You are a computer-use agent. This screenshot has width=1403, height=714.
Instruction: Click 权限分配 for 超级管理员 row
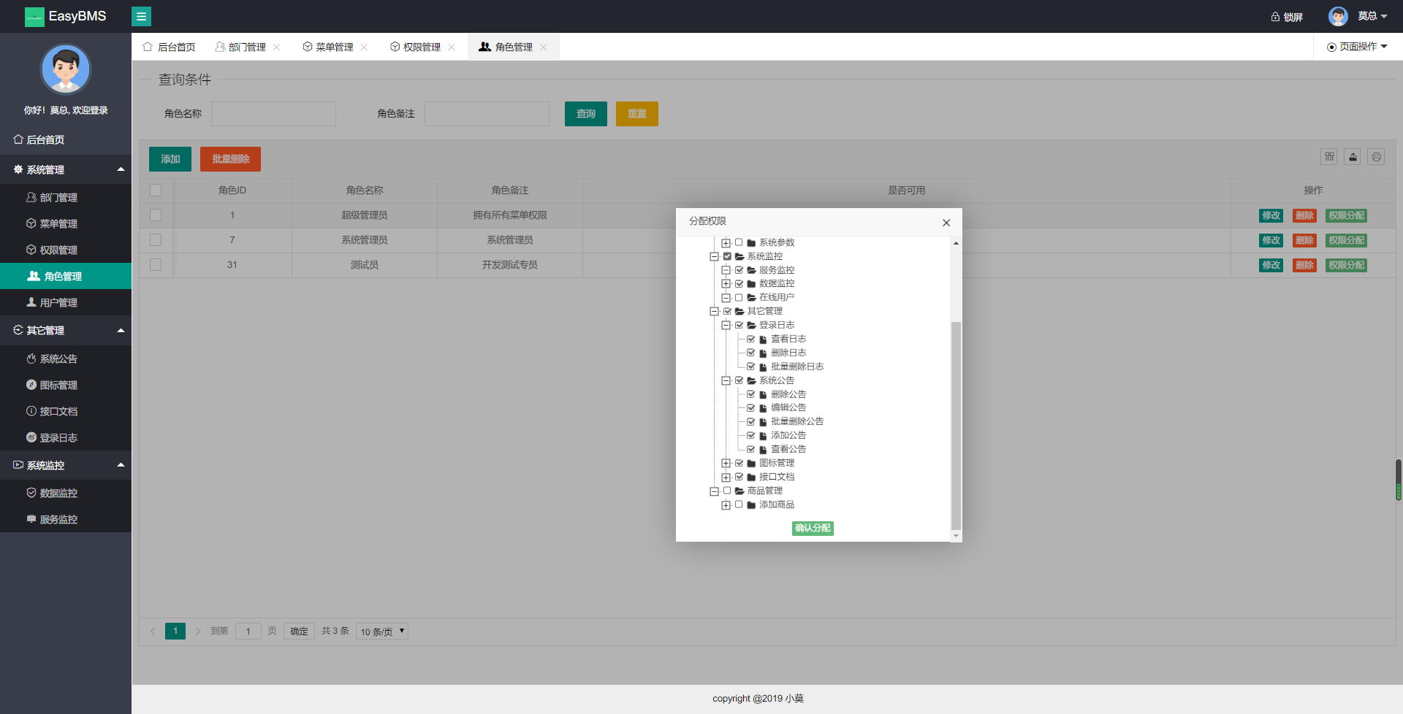tap(1347, 215)
